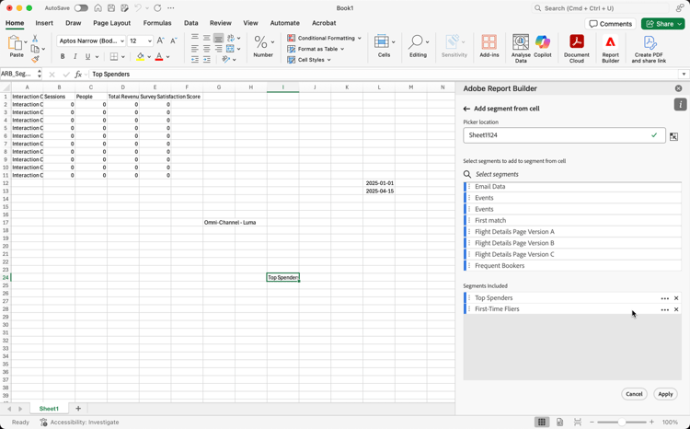The height and width of the screenshot is (429, 690).
Task: Open the Comments button
Action: 610,24
